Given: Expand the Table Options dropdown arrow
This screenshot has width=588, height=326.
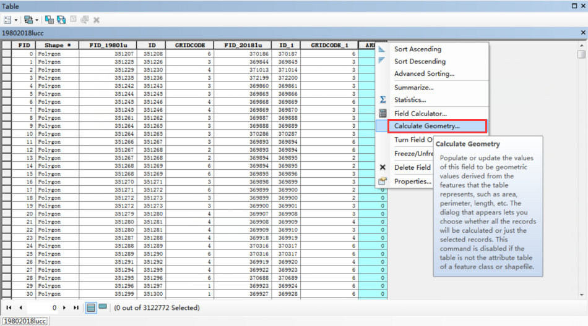Looking at the screenshot, I should [15, 20].
